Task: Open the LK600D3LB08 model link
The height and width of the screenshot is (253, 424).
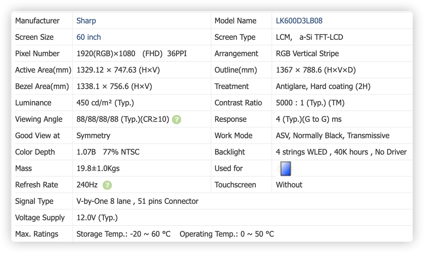Action: pos(299,21)
